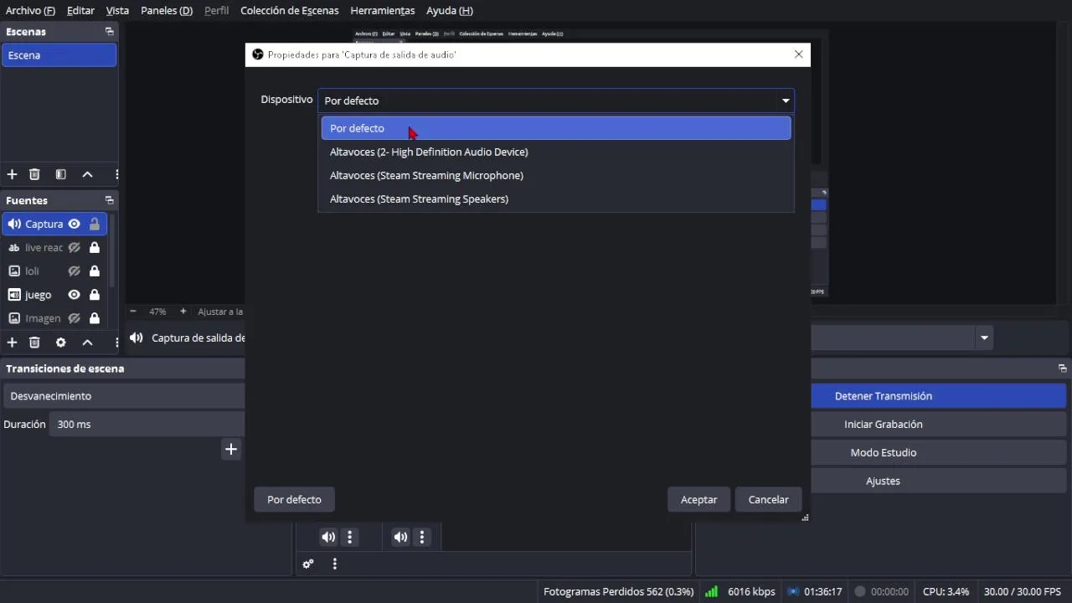Unlock the juego source
Viewport: 1072px width, 603px height.
[x=95, y=295]
